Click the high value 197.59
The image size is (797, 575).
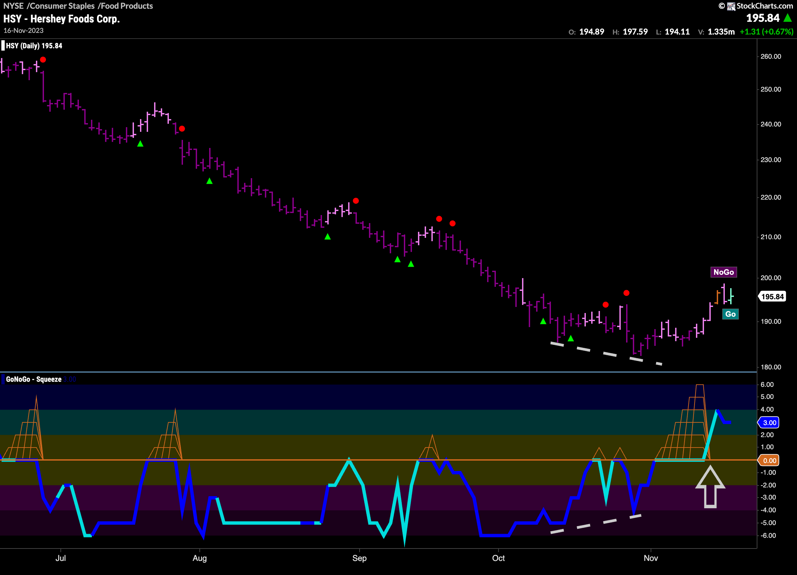[x=635, y=32]
